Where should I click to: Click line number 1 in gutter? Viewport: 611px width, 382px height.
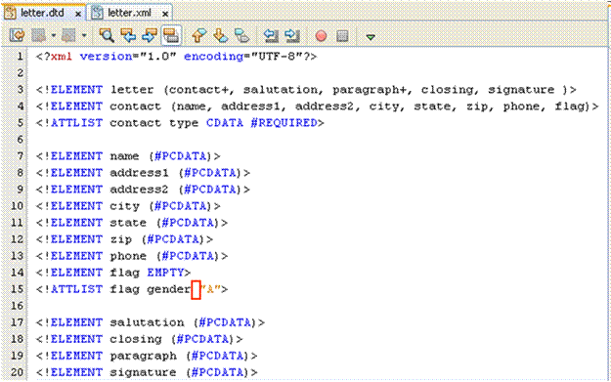pos(20,56)
